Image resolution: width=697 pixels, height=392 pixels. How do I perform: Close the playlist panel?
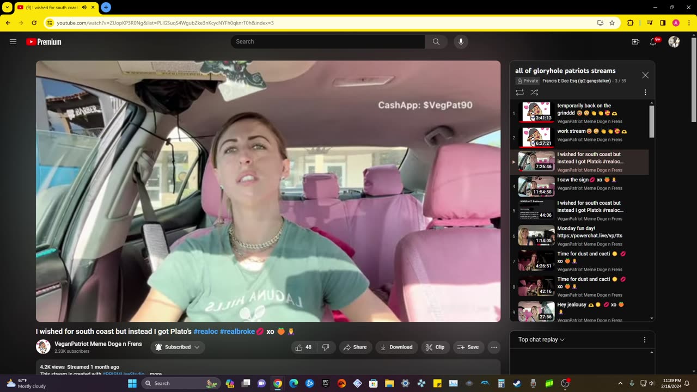(x=645, y=75)
